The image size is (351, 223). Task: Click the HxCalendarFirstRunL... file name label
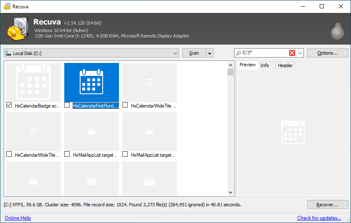click(96, 106)
